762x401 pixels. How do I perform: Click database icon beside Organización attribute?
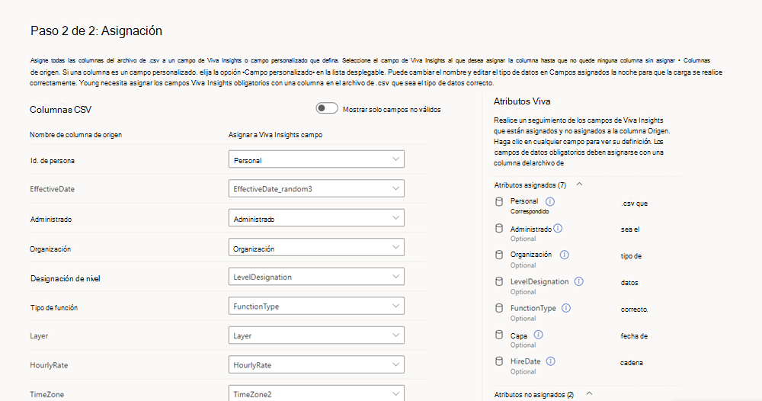(499, 255)
